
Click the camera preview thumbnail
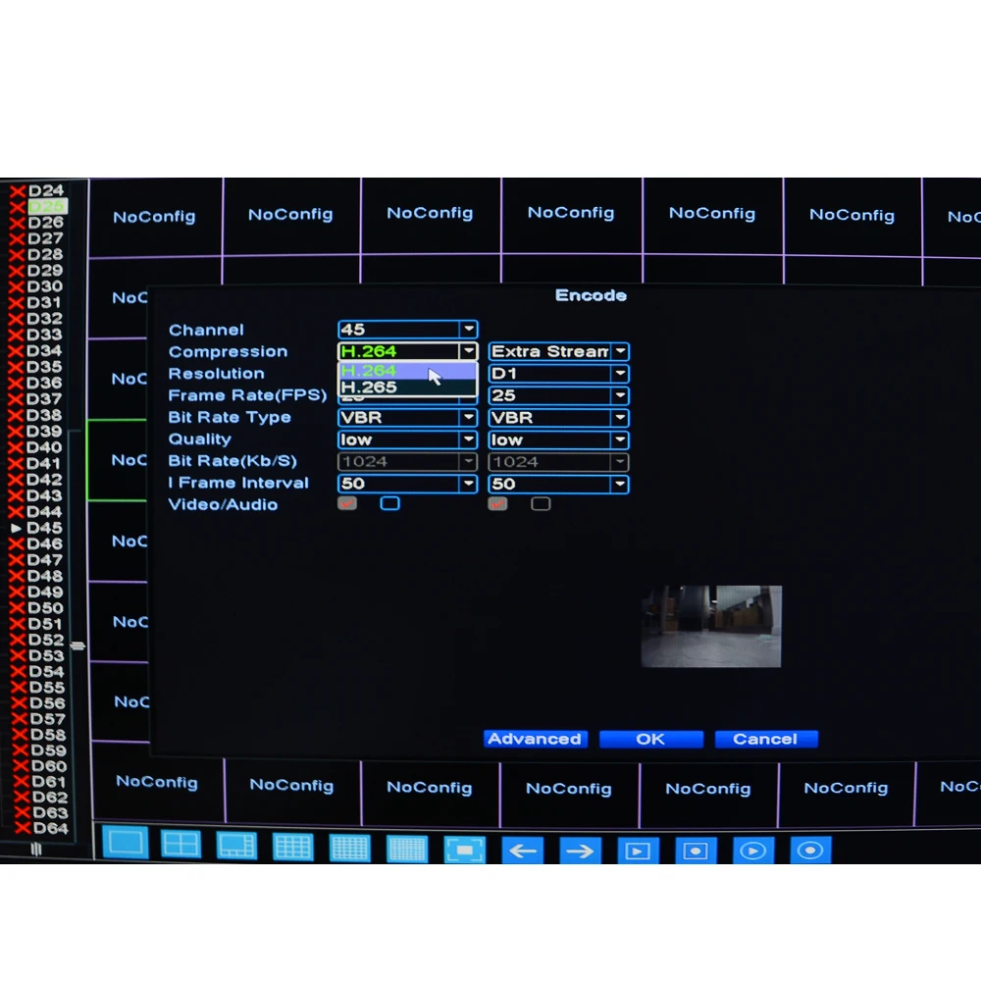[711, 626]
